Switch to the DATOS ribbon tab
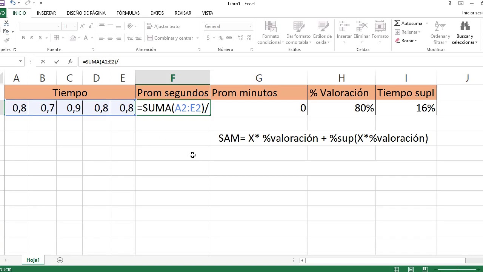The image size is (483, 272). (157, 13)
